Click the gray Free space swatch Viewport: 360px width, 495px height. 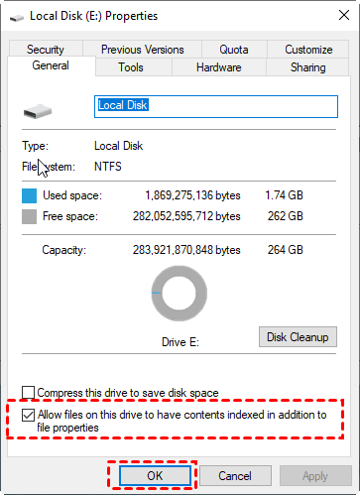point(29,217)
